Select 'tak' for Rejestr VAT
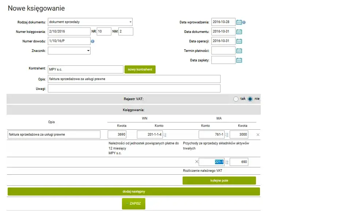Screen dimensions: 348x216 click(x=236, y=99)
